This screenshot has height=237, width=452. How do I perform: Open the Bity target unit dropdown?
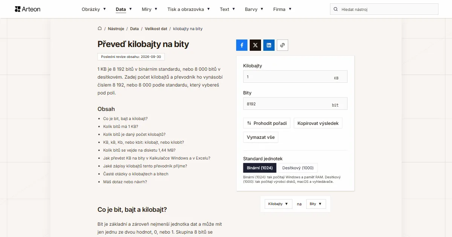(316, 204)
